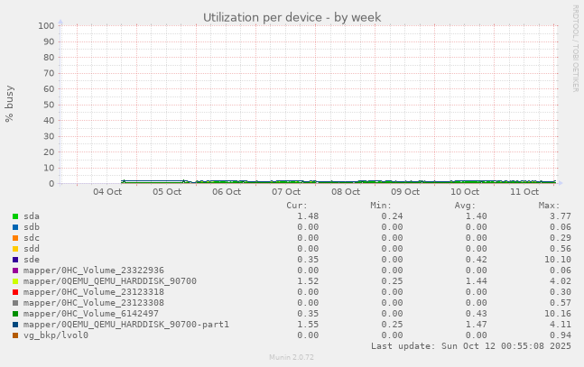
Task: Click the red 0HC_Volume_23123318 legend swatch
Action: pyautogui.click(x=15, y=292)
